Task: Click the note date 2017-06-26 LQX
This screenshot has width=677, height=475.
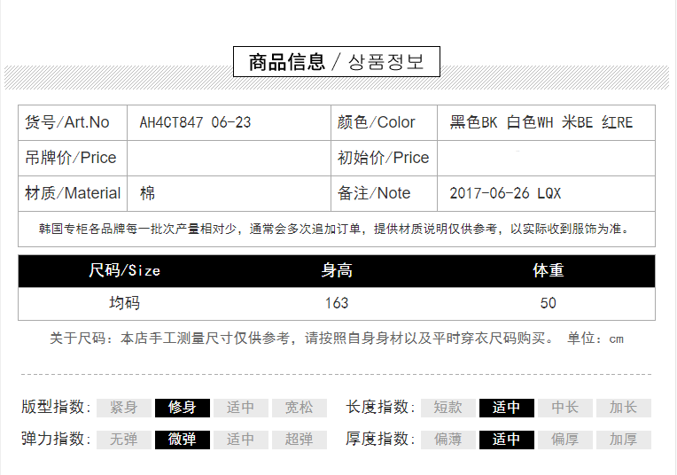Action: (x=505, y=193)
